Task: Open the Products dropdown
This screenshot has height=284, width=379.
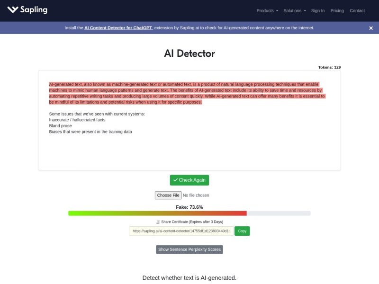Action: tap(265, 10)
